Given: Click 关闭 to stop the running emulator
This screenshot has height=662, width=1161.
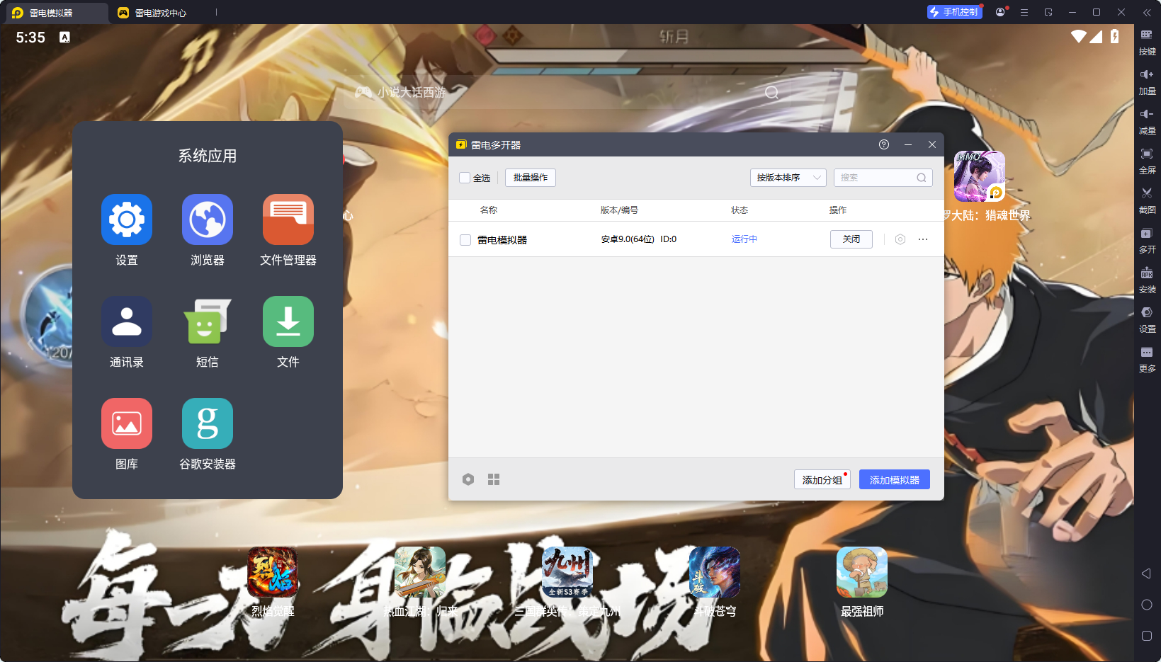Looking at the screenshot, I should [x=851, y=239].
